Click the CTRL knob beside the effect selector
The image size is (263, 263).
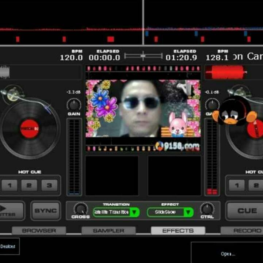tap(207, 209)
